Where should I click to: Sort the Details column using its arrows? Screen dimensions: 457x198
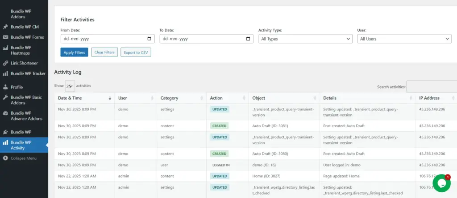click(x=411, y=98)
